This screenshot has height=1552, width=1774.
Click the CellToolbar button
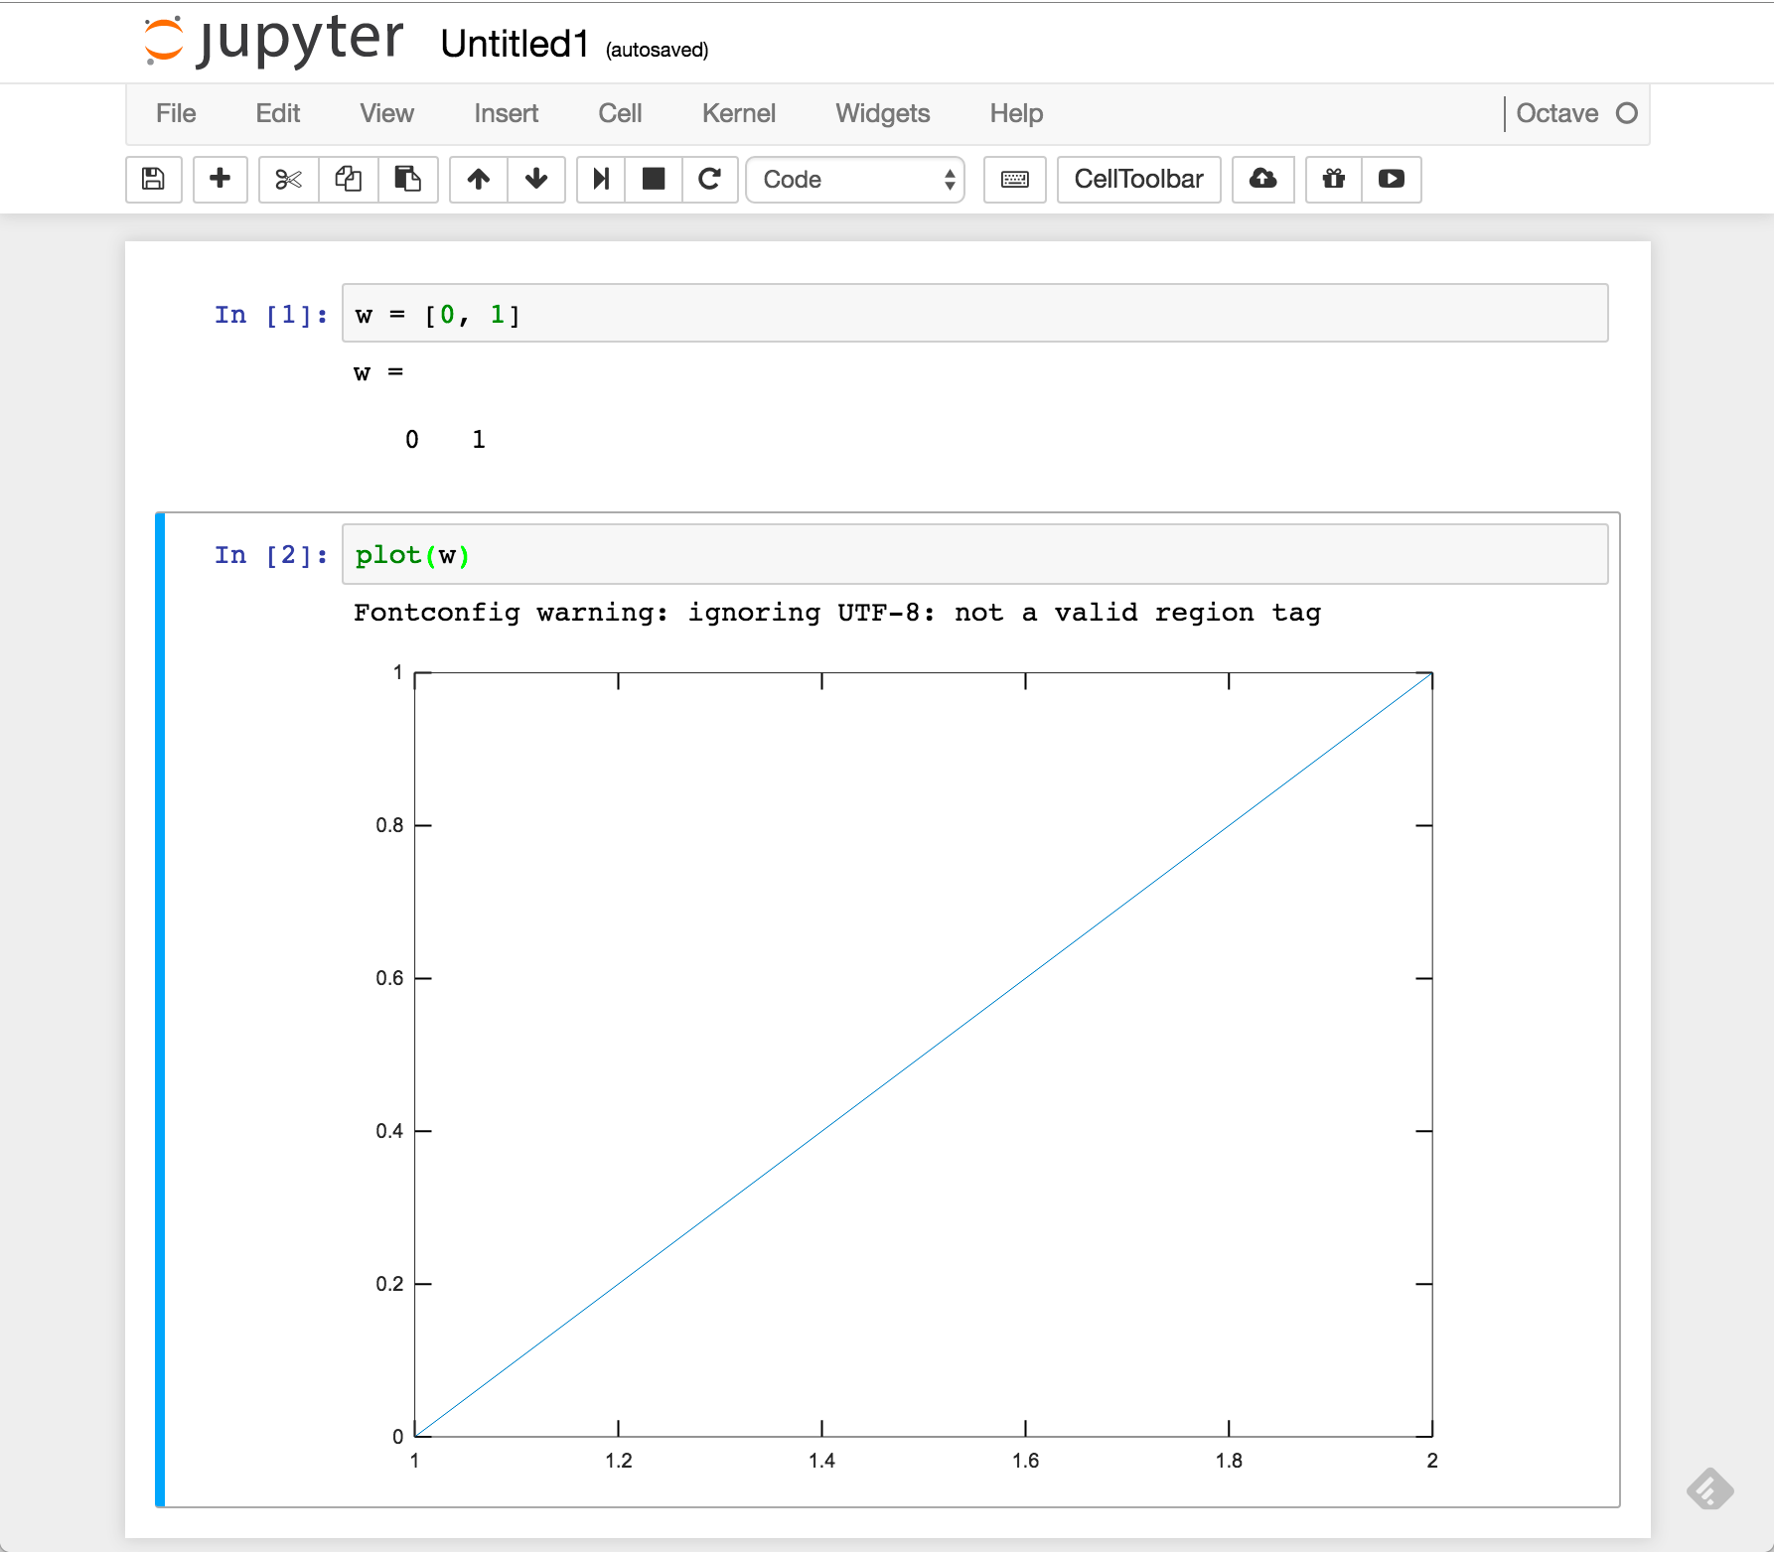click(x=1138, y=180)
